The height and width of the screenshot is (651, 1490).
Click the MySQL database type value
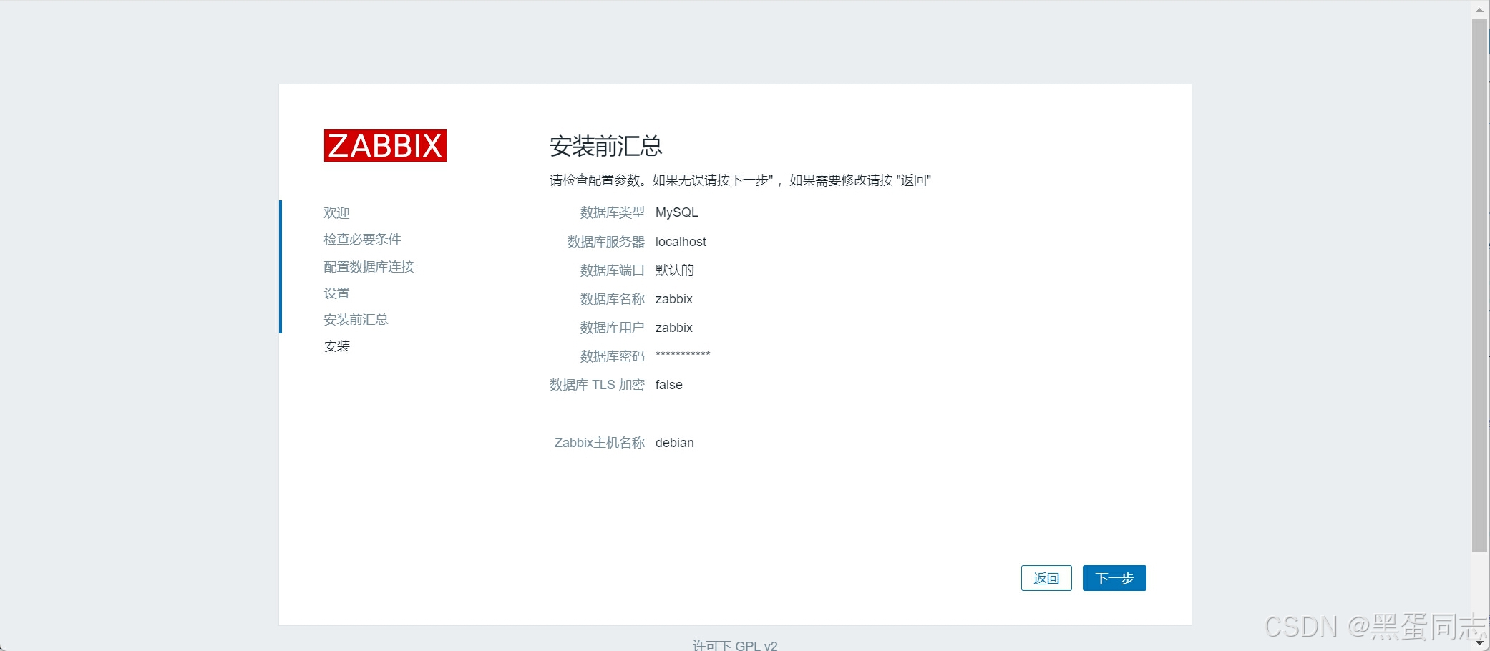pos(676,212)
